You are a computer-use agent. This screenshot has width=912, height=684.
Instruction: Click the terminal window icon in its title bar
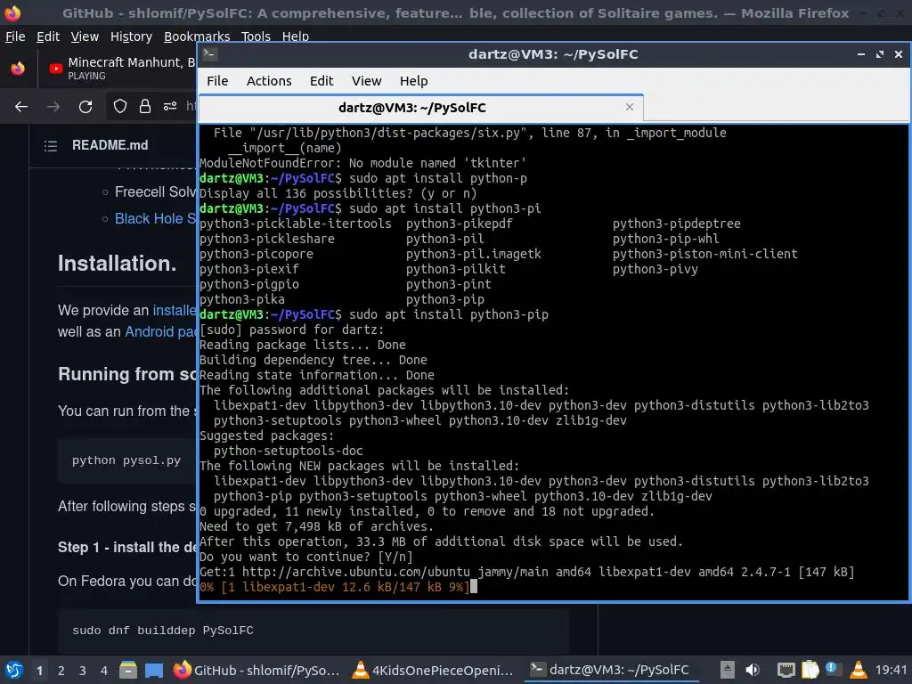(x=209, y=54)
